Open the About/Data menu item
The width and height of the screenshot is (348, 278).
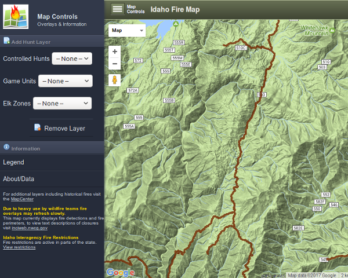19,179
